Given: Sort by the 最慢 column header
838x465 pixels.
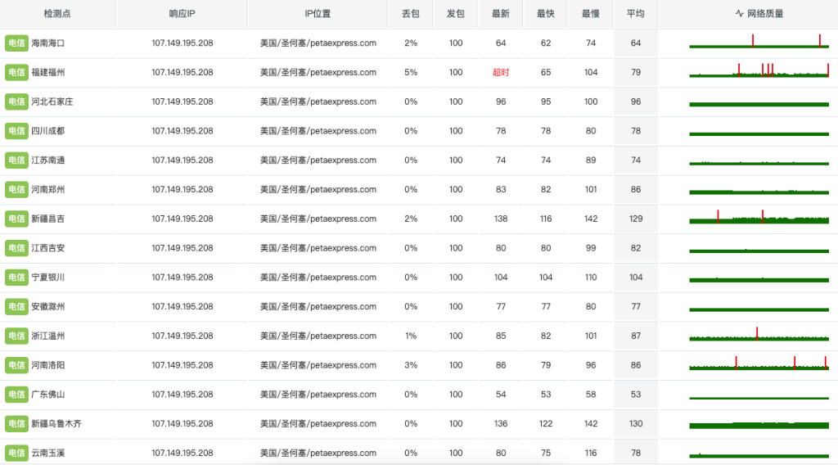Looking at the screenshot, I should pyautogui.click(x=591, y=14).
